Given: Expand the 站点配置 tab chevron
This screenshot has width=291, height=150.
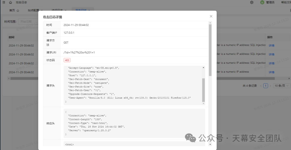Looking at the screenshot, I should click(42, 10).
